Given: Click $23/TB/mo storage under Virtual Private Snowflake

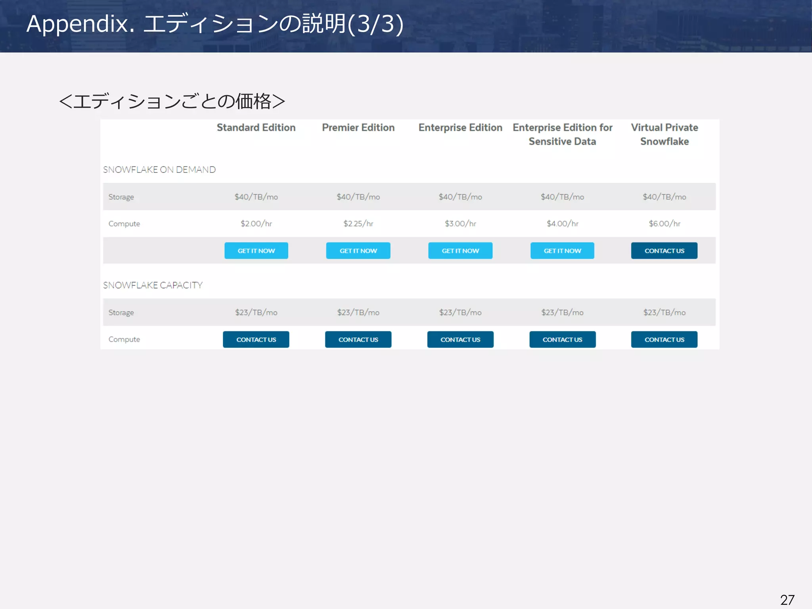Looking at the screenshot, I should point(665,312).
